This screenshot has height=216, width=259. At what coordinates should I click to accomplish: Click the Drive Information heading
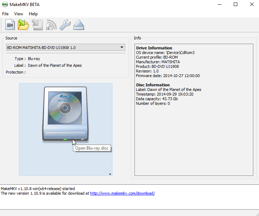154,48
